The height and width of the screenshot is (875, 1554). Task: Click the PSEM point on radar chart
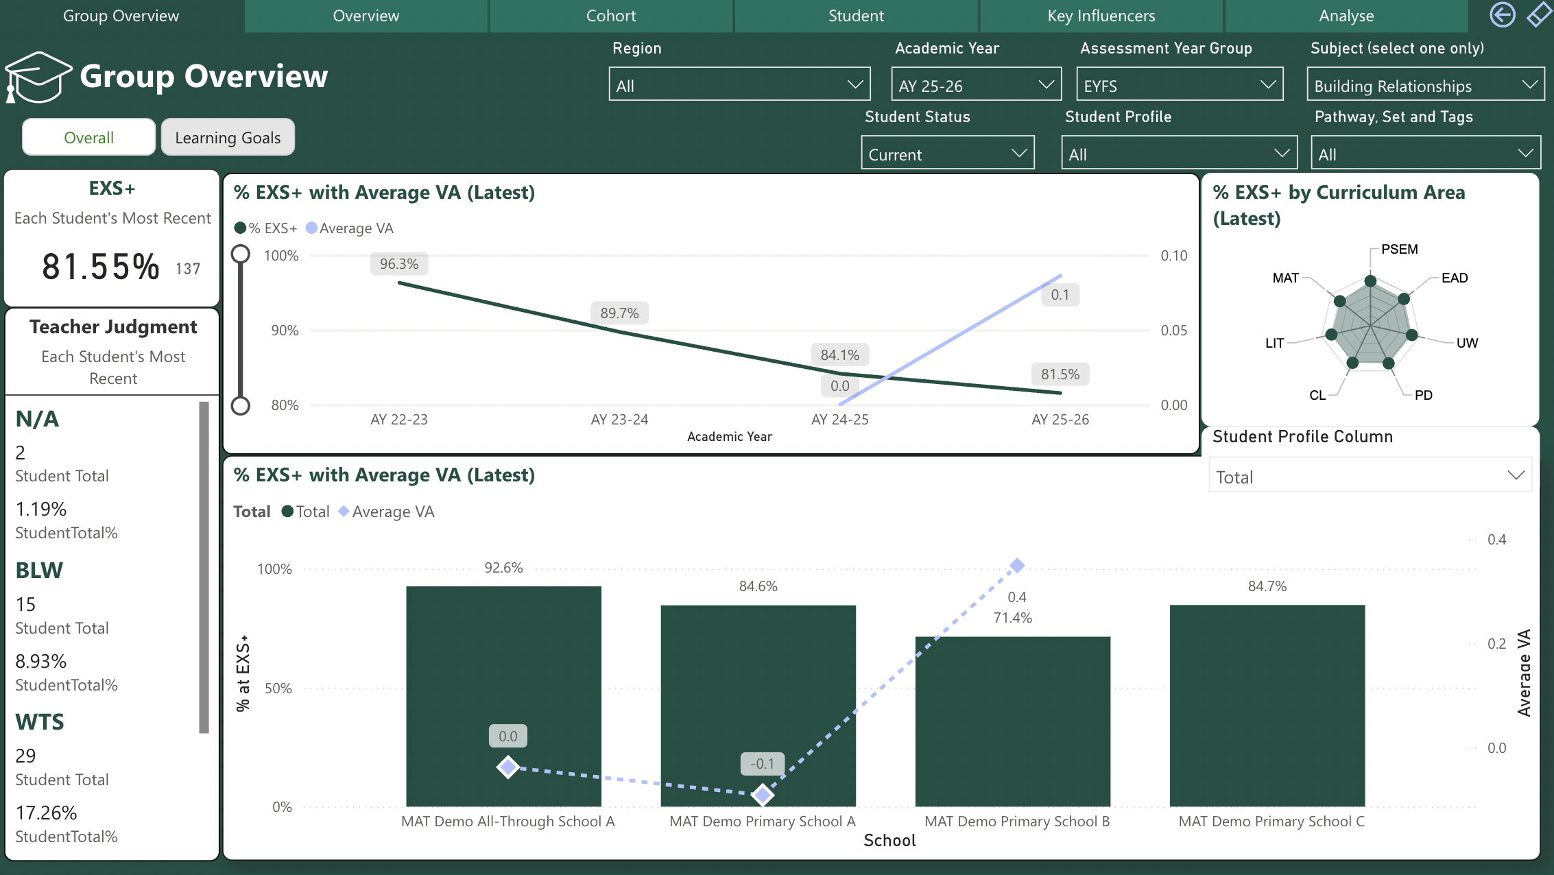click(x=1370, y=280)
